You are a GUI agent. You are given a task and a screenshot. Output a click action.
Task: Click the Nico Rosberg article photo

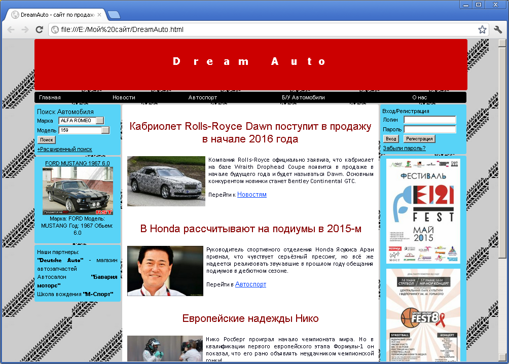tap(165, 348)
